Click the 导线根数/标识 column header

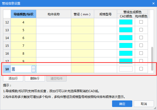(23, 14)
